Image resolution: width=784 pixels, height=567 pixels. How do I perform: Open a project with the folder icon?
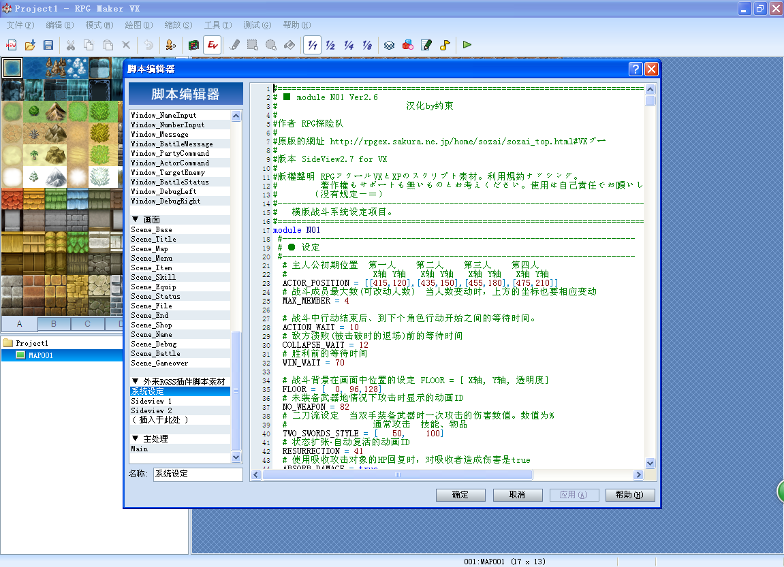click(x=30, y=45)
